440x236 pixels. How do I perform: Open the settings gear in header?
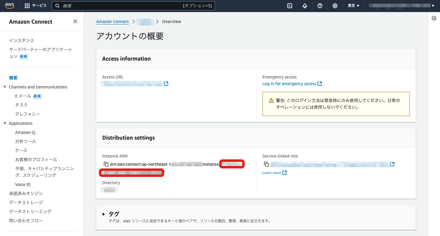pos(335,6)
